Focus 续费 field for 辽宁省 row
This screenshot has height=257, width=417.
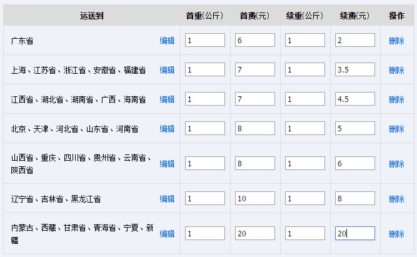point(355,198)
